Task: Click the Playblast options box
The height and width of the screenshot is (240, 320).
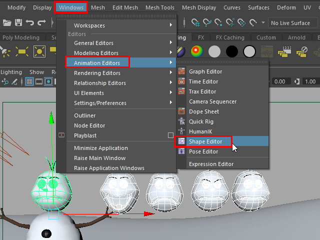Action: [x=170, y=135]
